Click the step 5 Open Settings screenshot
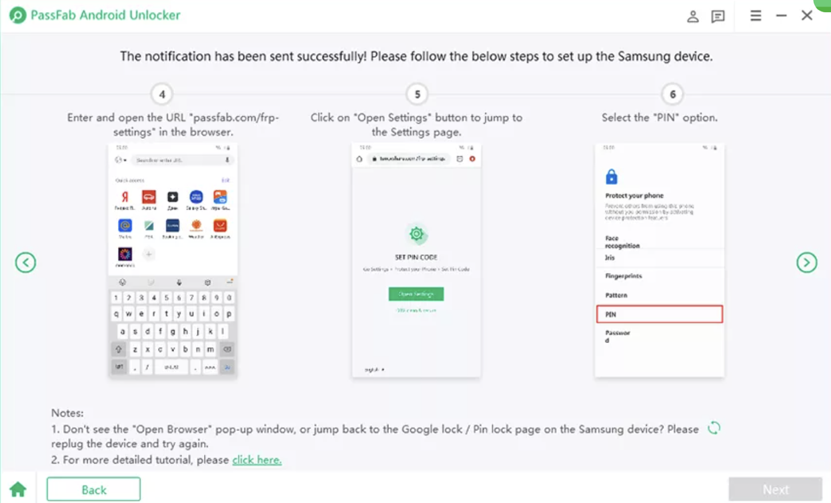 [416, 260]
